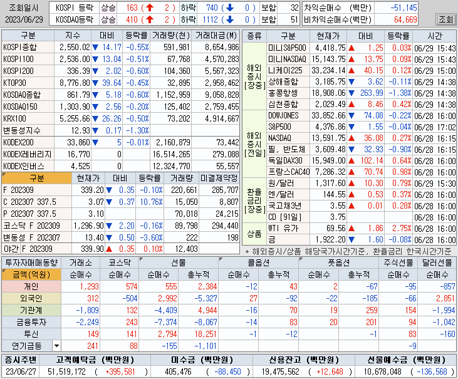The width and height of the screenshot is (458, 379).
Task: Select the 변동성지수 row label
Action: pyautogui.click(x=28, y=130)
